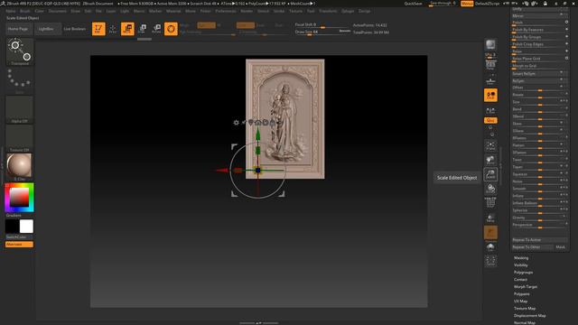This screenshot has width=578, height=325.
Task: Open the Preferences menu
Action: click(x=226, y=11)
